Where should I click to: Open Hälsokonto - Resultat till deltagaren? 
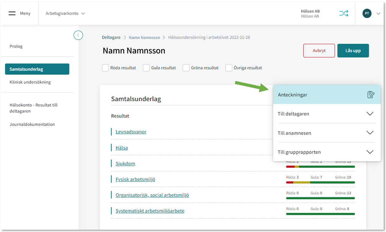[33, 108]
